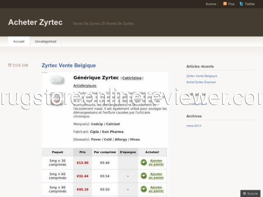Click the Par comprimé column header
This screenshot has height=197, width=263.
105,152
